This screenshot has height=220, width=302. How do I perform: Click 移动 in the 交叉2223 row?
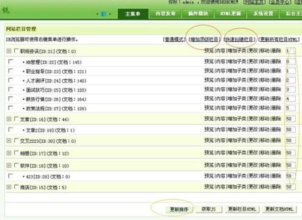(265, 141)
